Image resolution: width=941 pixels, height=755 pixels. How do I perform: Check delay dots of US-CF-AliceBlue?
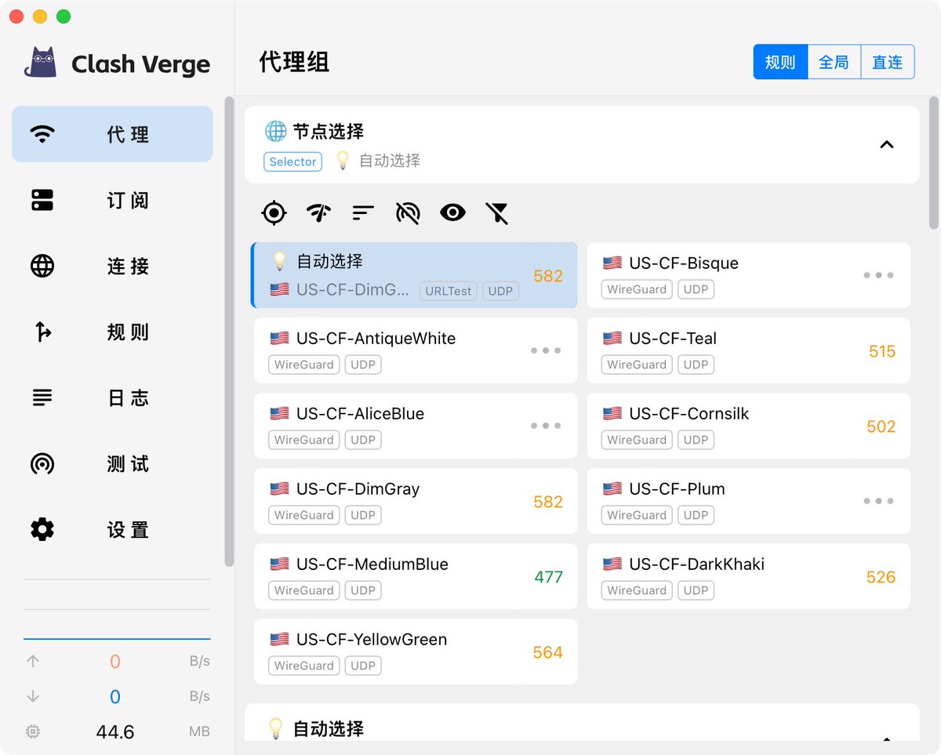[x=546, y=426]
